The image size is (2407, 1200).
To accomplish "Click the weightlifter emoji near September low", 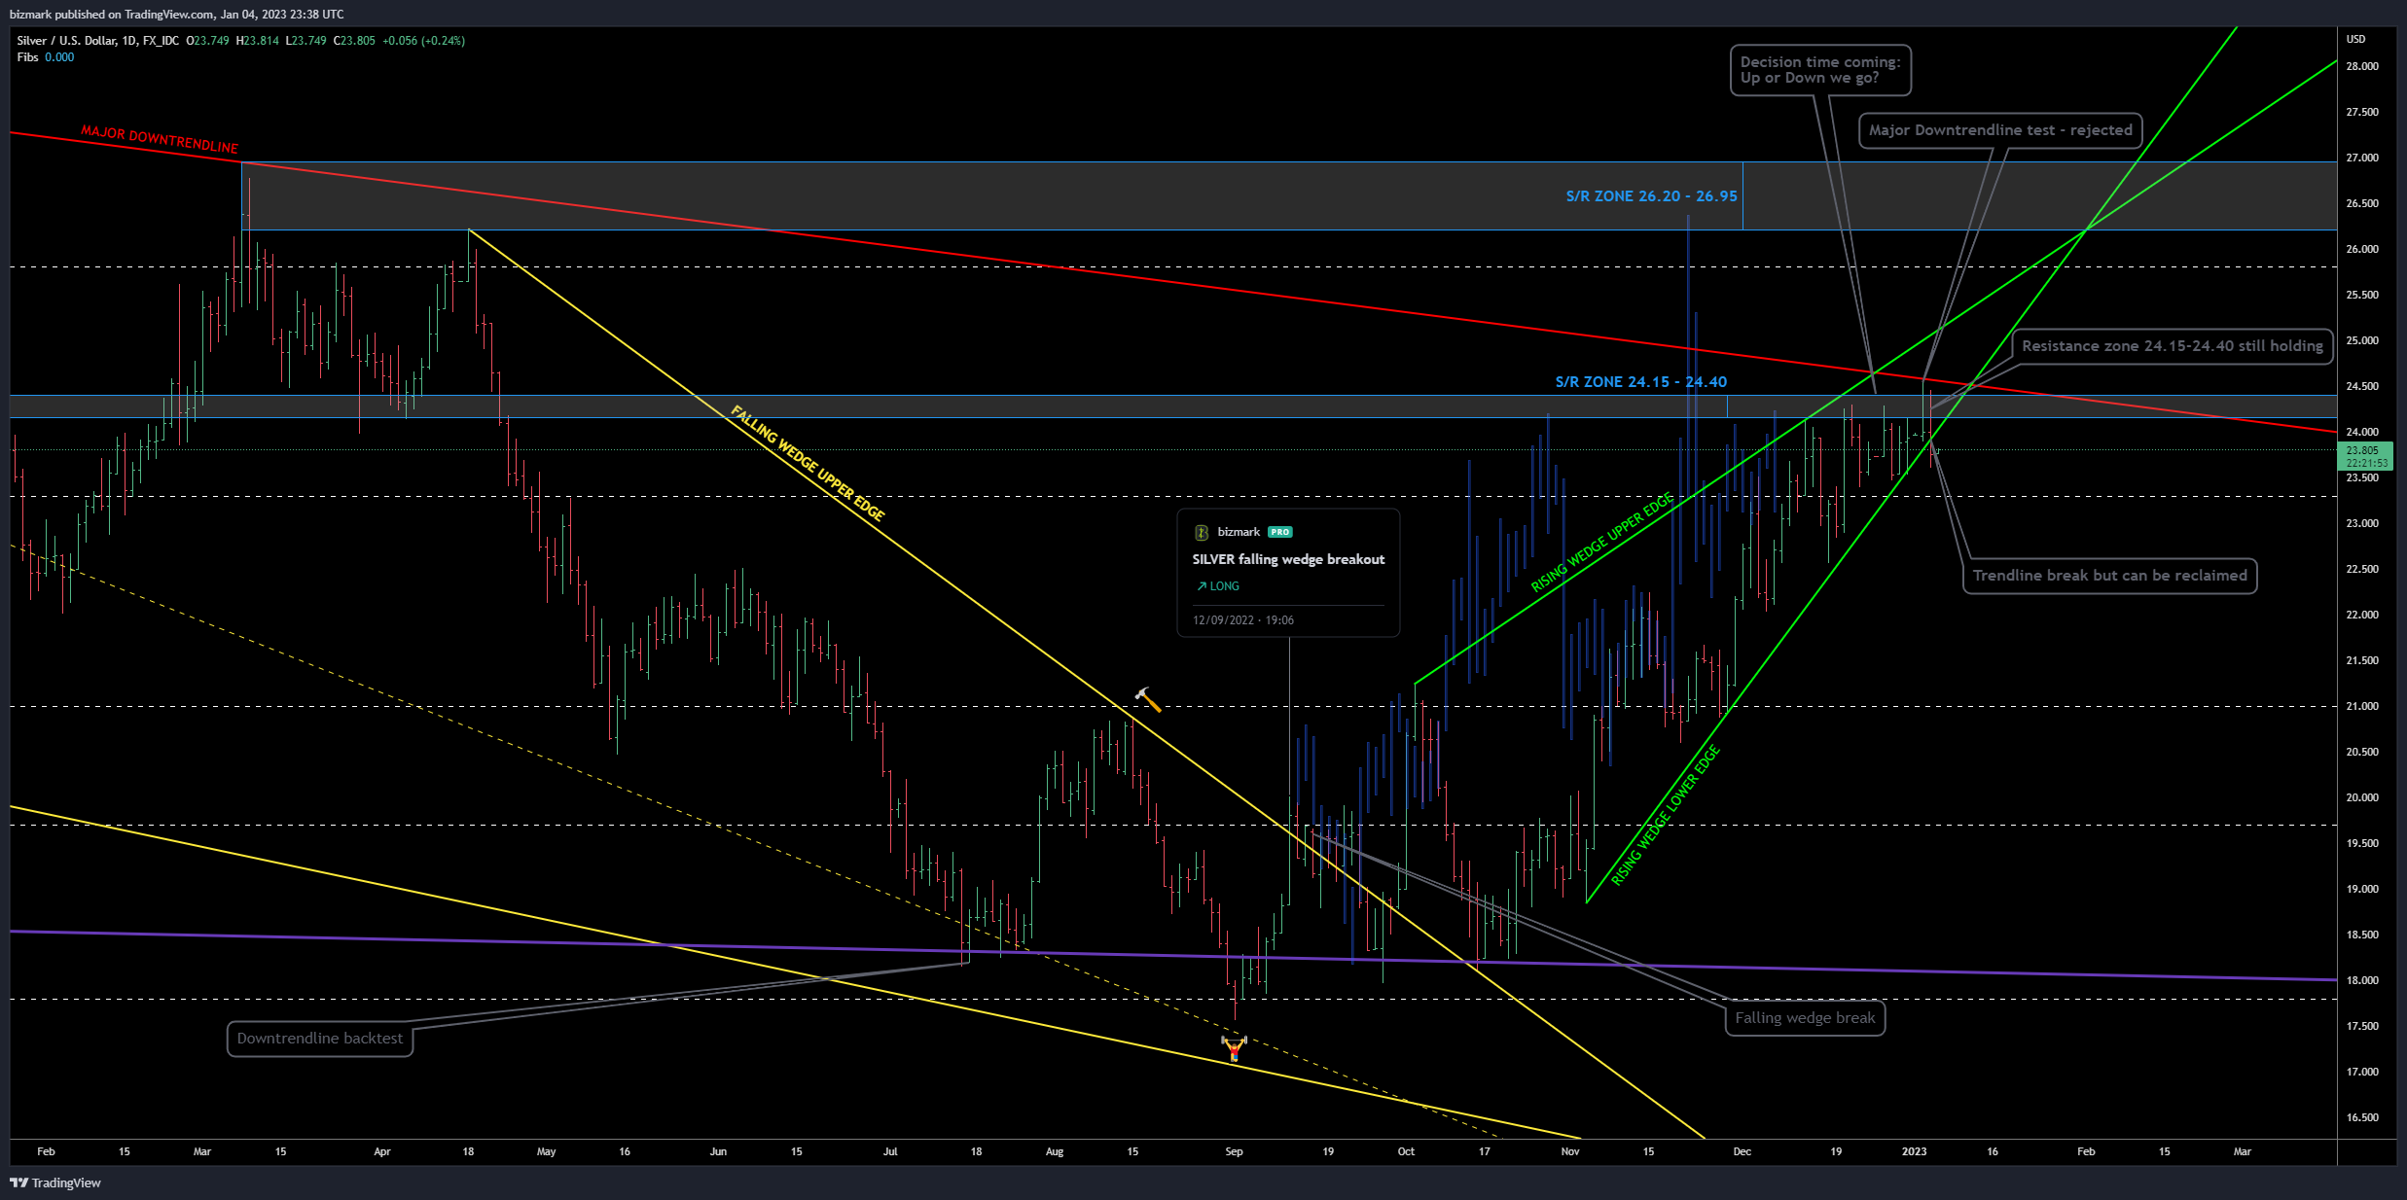I will (x=1234, y=1048).
